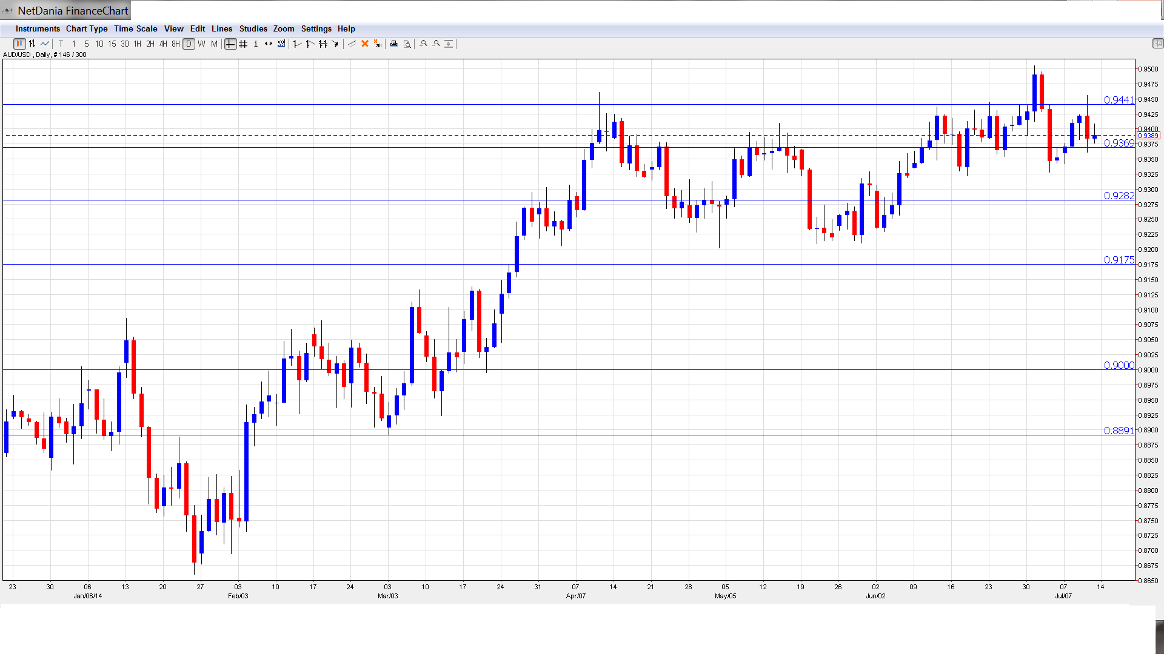
Task: Open the Chart Type menu
Action: pyautogui.click(x=87, y=28)
